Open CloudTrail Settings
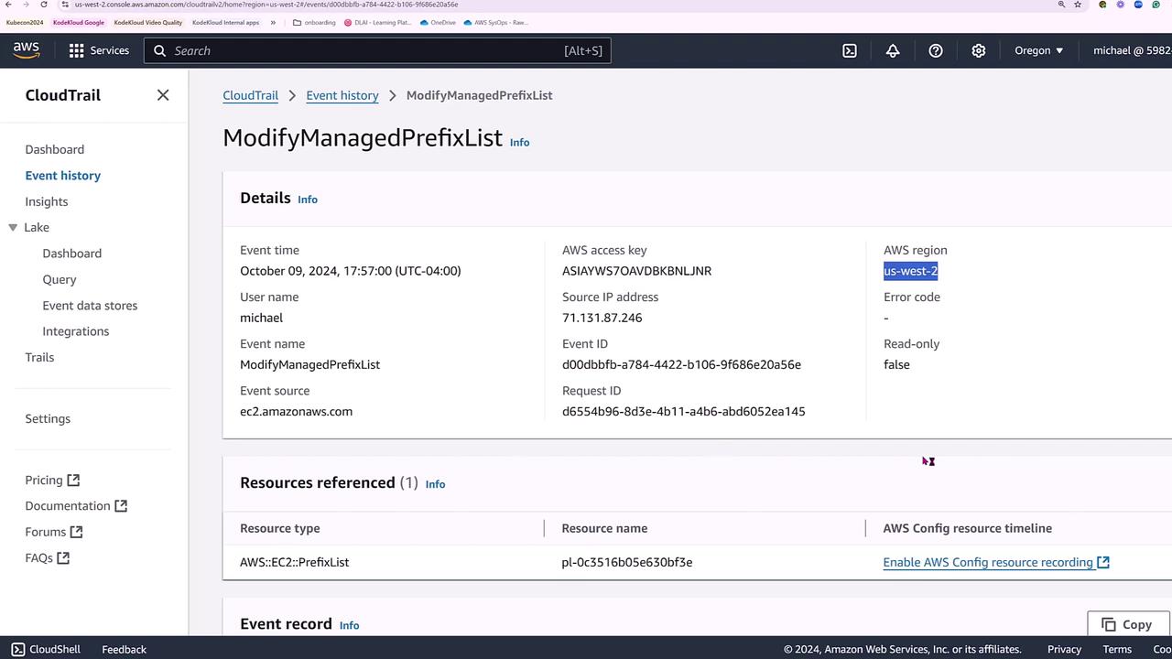Image resolution: width=1172 pixels, height=659 pixels. point(48,418)
